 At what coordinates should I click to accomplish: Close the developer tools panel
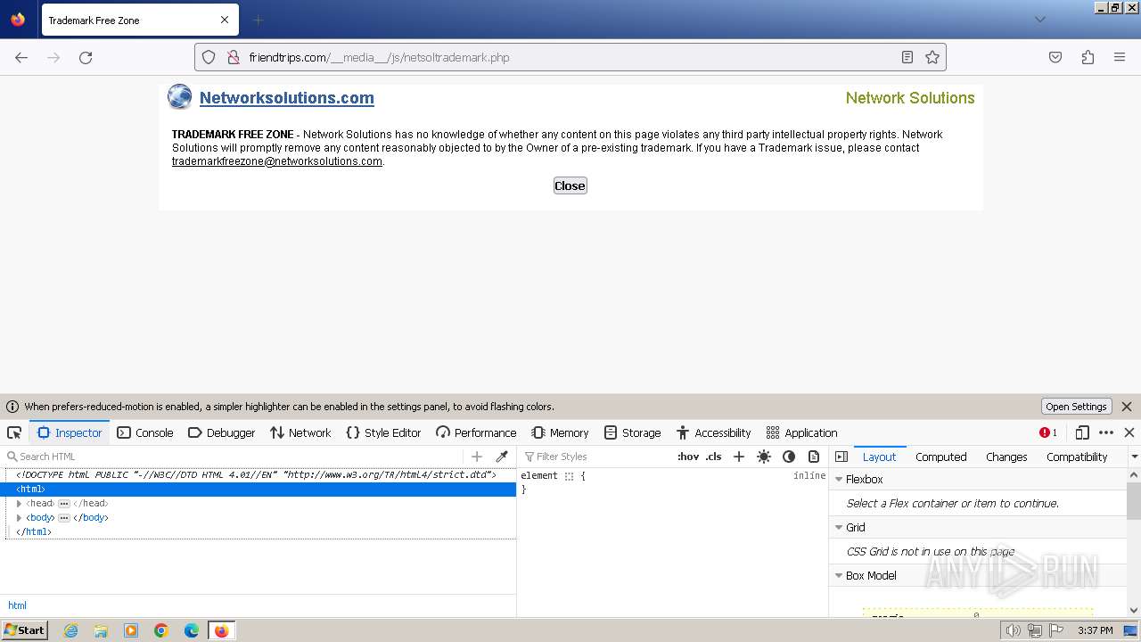coord(1129,432)
